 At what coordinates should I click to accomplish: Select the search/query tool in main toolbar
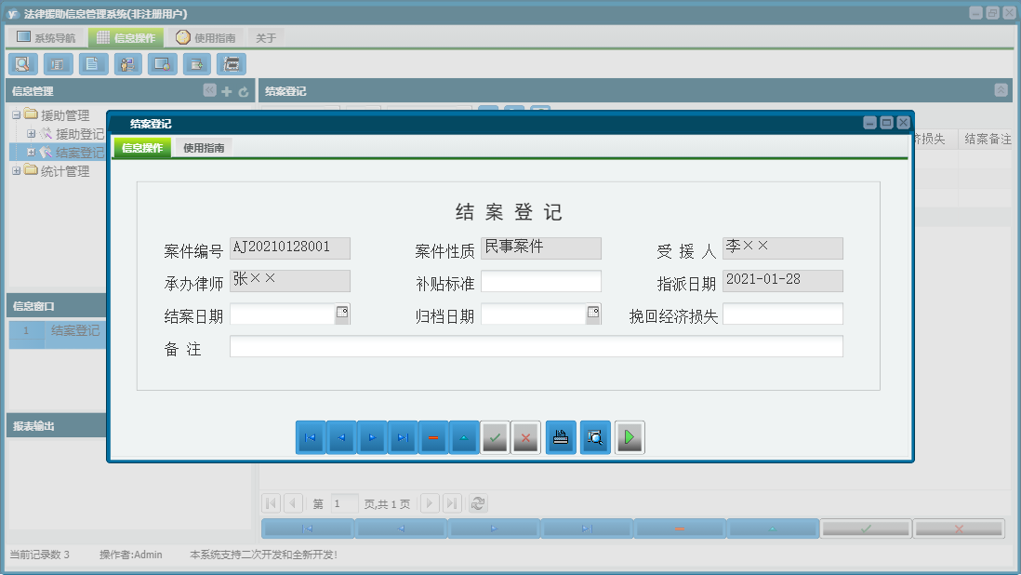[x=22, y=64]
